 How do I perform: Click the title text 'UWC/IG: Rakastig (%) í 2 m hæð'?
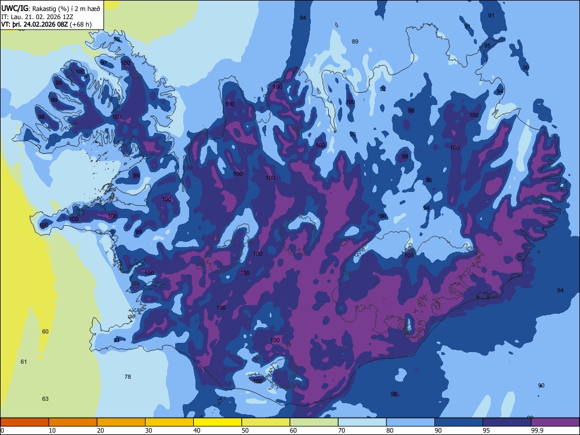coord(50,9)
